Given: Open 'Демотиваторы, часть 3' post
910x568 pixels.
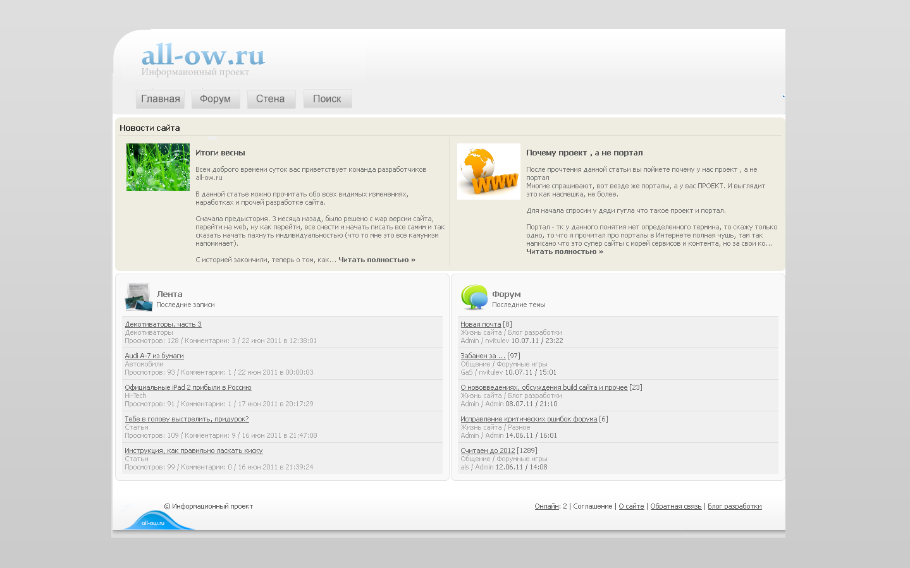Looking at the screenshot, I should coord(163,324).
